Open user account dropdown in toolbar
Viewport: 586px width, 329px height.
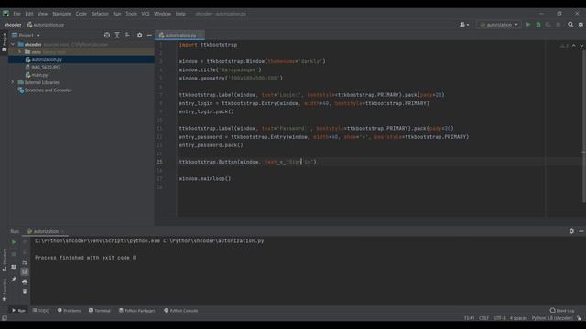coord(464,25)
